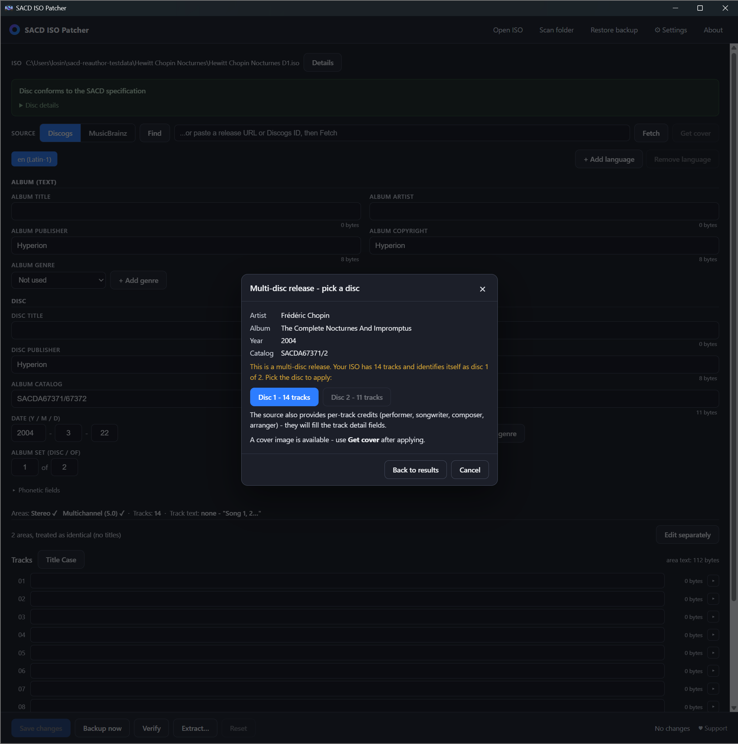
Task: Click Edit separately button
Action: point(687,534)
